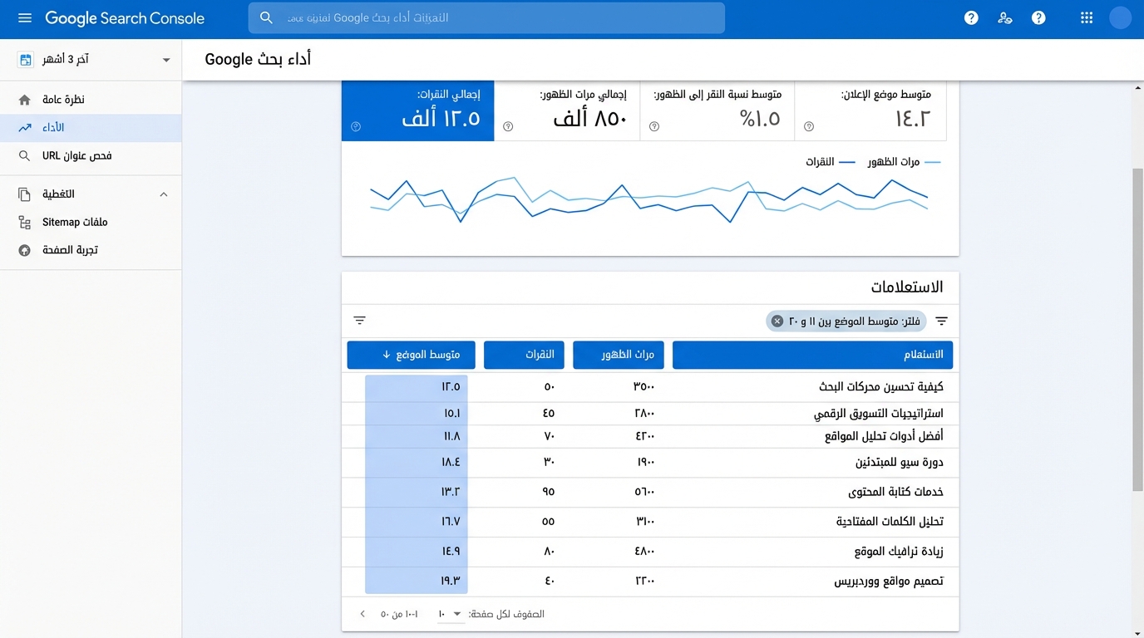Viewport: 1144px width, 638px height.
Task: Open the rows per page dropdown
Action: pyautogui.click(x=449, y=613)
